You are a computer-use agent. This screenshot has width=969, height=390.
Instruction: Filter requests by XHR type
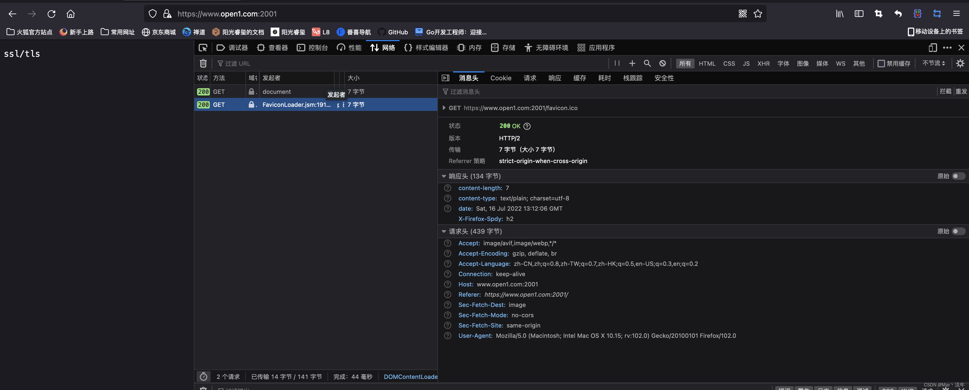(763, 64)
